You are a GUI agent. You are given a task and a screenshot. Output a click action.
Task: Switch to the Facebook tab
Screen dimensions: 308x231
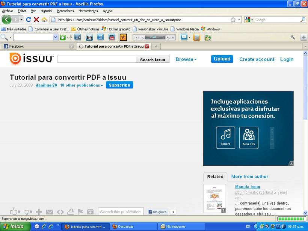[38, 46]
